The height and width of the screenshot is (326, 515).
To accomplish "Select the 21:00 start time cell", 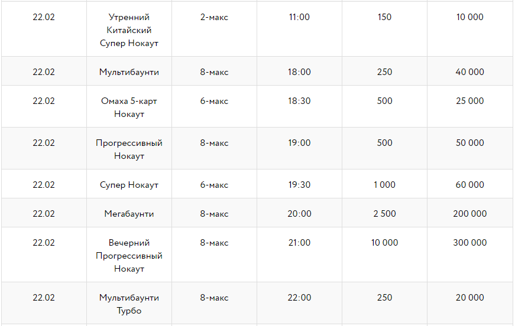I will (299, 243).
